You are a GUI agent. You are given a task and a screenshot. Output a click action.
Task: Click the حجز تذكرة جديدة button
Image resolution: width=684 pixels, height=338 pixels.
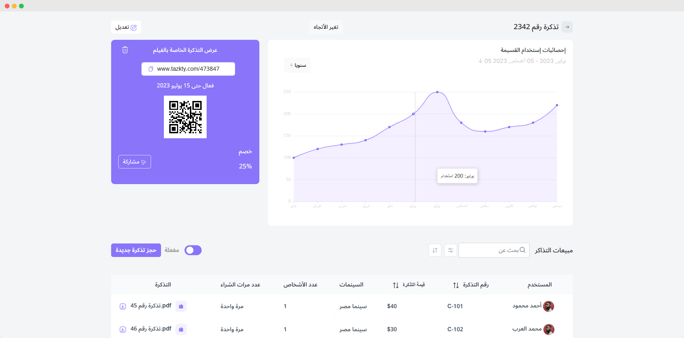136,250
